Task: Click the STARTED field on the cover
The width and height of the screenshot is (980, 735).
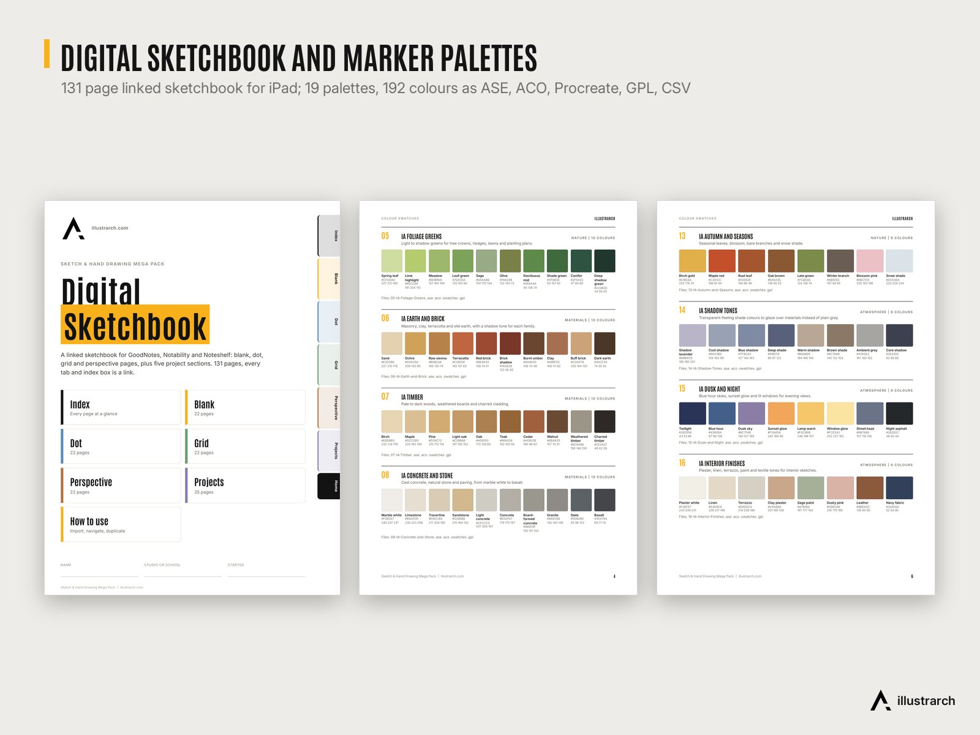Action: [x=266, y=570]
